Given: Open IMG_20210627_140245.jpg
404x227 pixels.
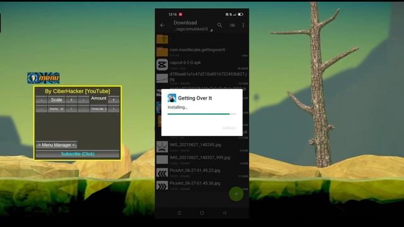Looking at the screenshot, I should tap(202, 147).
